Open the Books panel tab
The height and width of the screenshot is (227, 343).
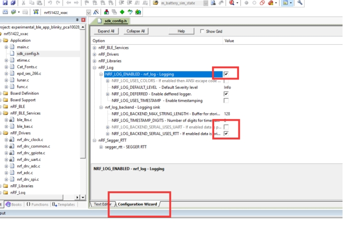[x=14, y=204]
